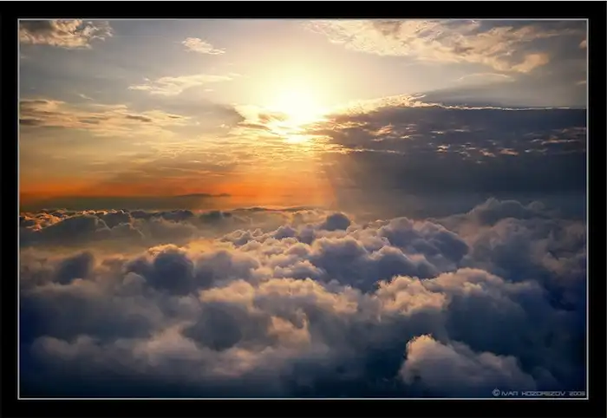Click the black border right of the photo
The width and height of the screenshot is (607, 418).
pyautogui.click(x=597, y=208)
